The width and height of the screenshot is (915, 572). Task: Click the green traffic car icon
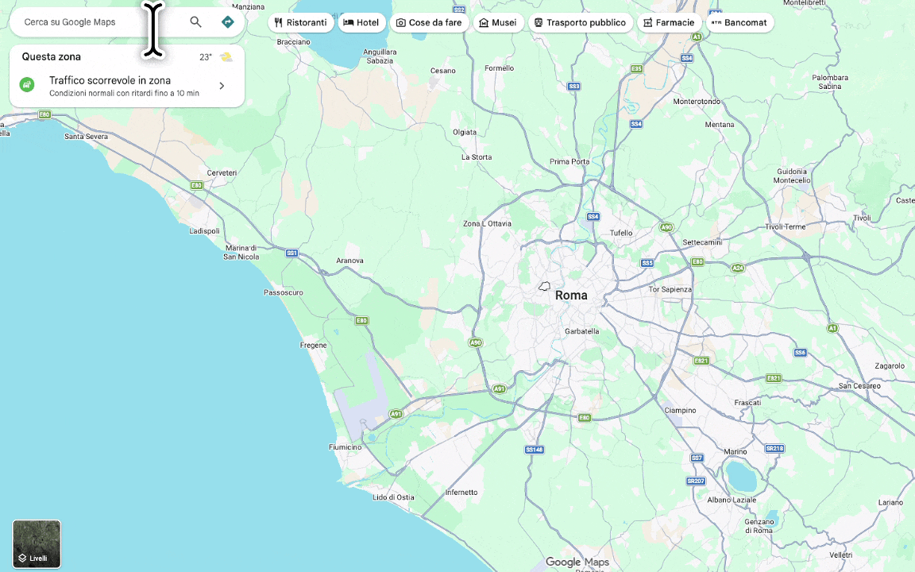coord(27,85)
